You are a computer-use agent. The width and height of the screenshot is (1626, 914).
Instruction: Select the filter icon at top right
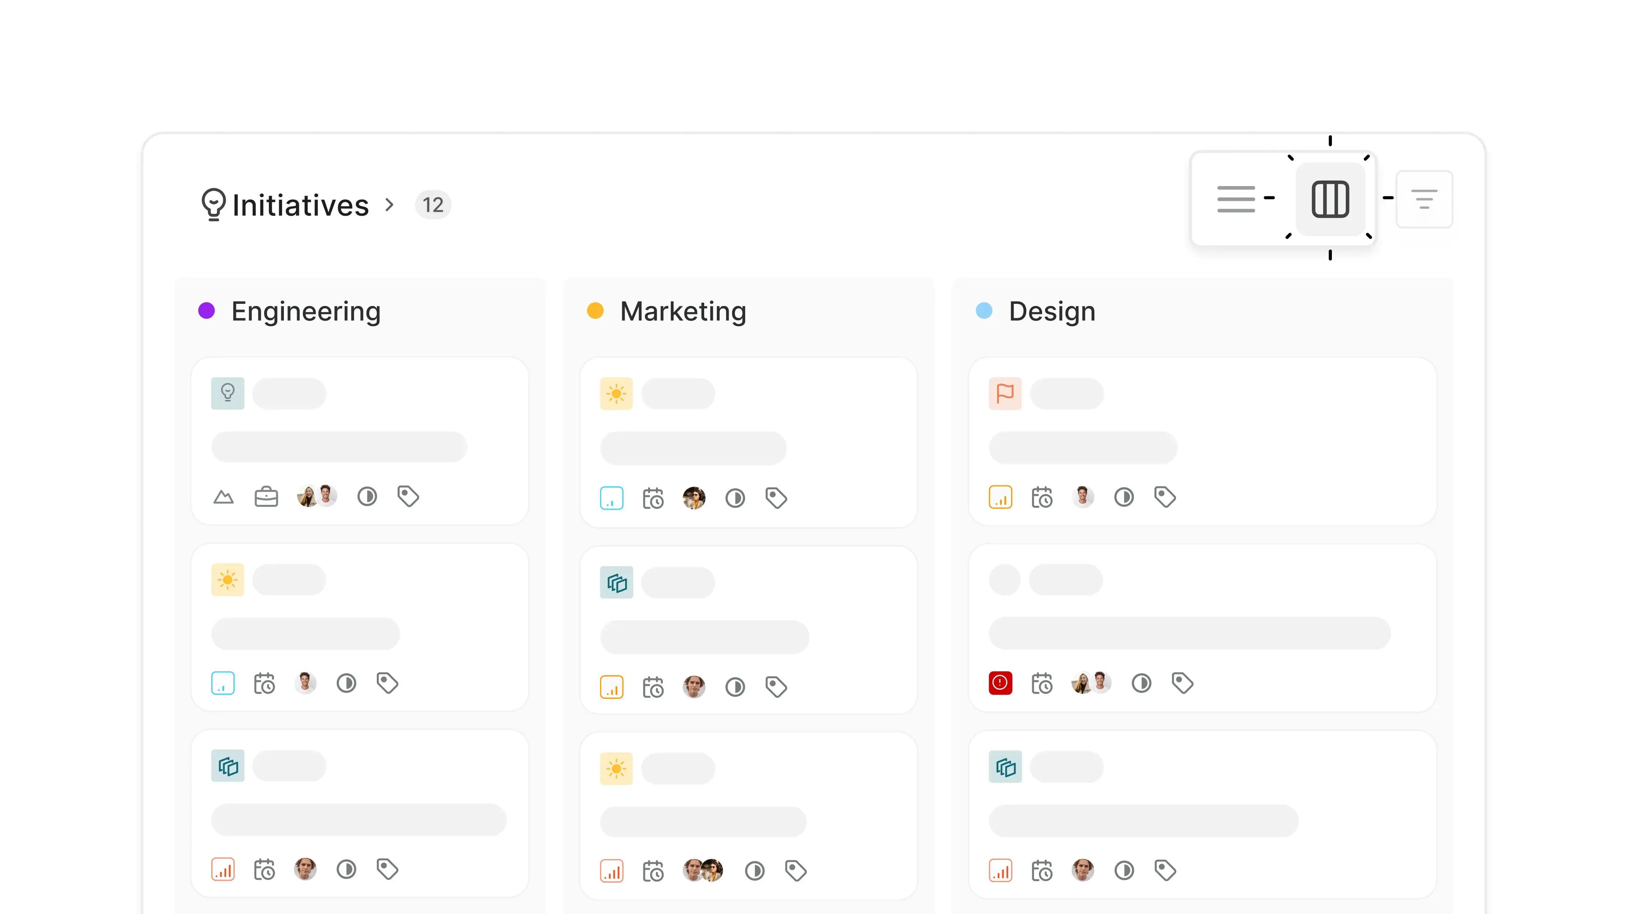(x=1425, y=199)
